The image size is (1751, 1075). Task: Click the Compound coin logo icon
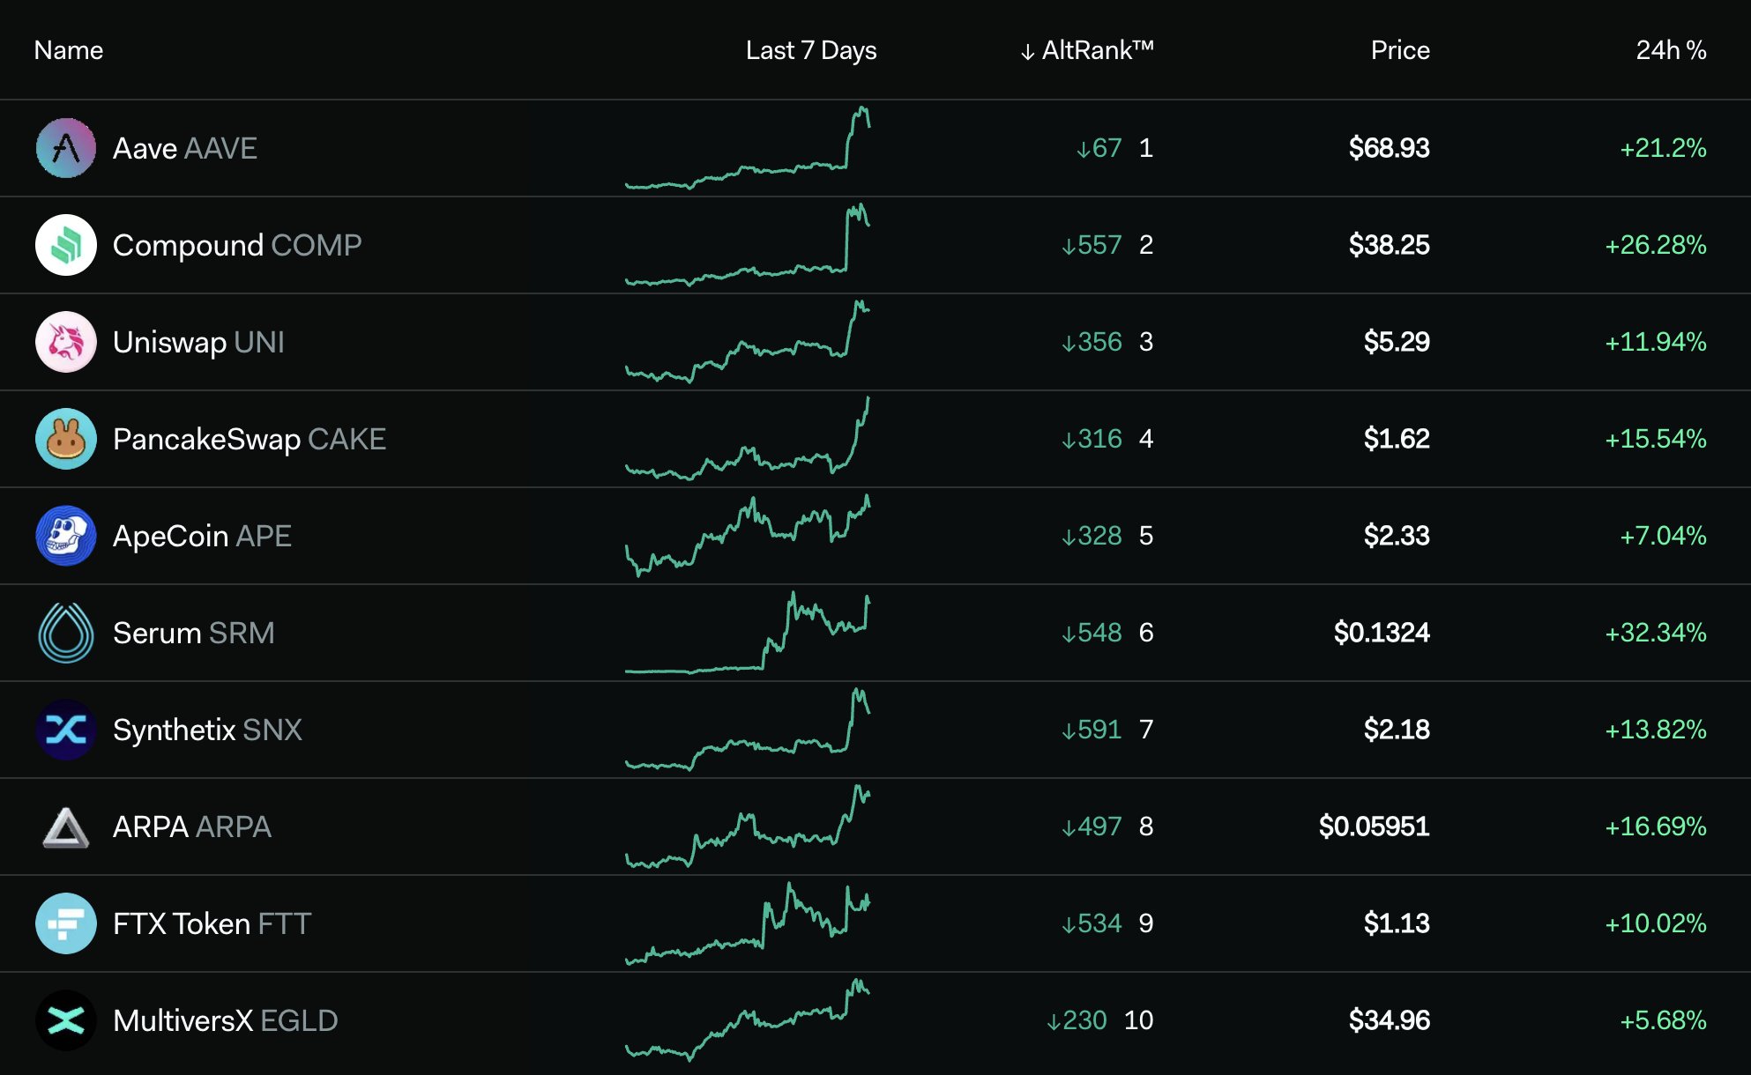pyautogui.click(x=66, y=245)
